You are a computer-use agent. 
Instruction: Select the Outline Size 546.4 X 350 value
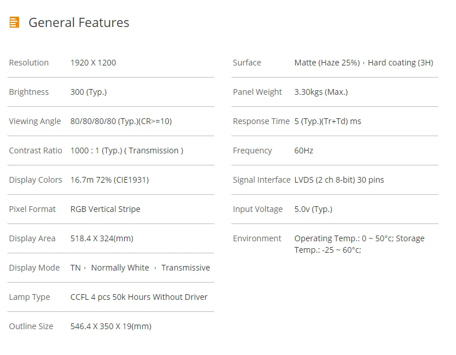[x=111, y=326]
